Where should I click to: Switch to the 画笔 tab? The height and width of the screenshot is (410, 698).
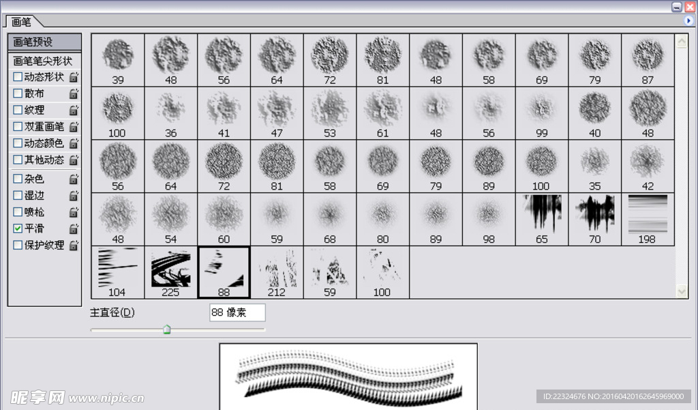(22, 22)
